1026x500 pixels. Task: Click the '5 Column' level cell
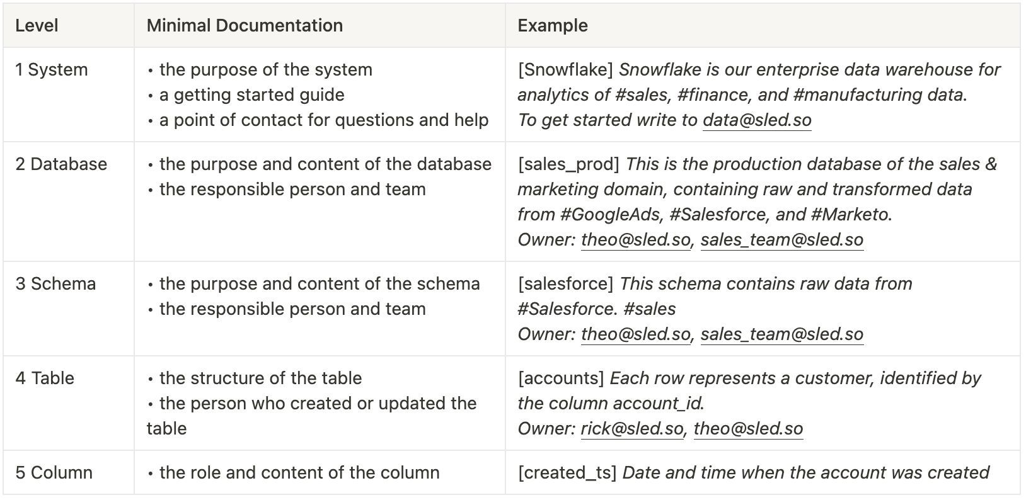(54, 472)
